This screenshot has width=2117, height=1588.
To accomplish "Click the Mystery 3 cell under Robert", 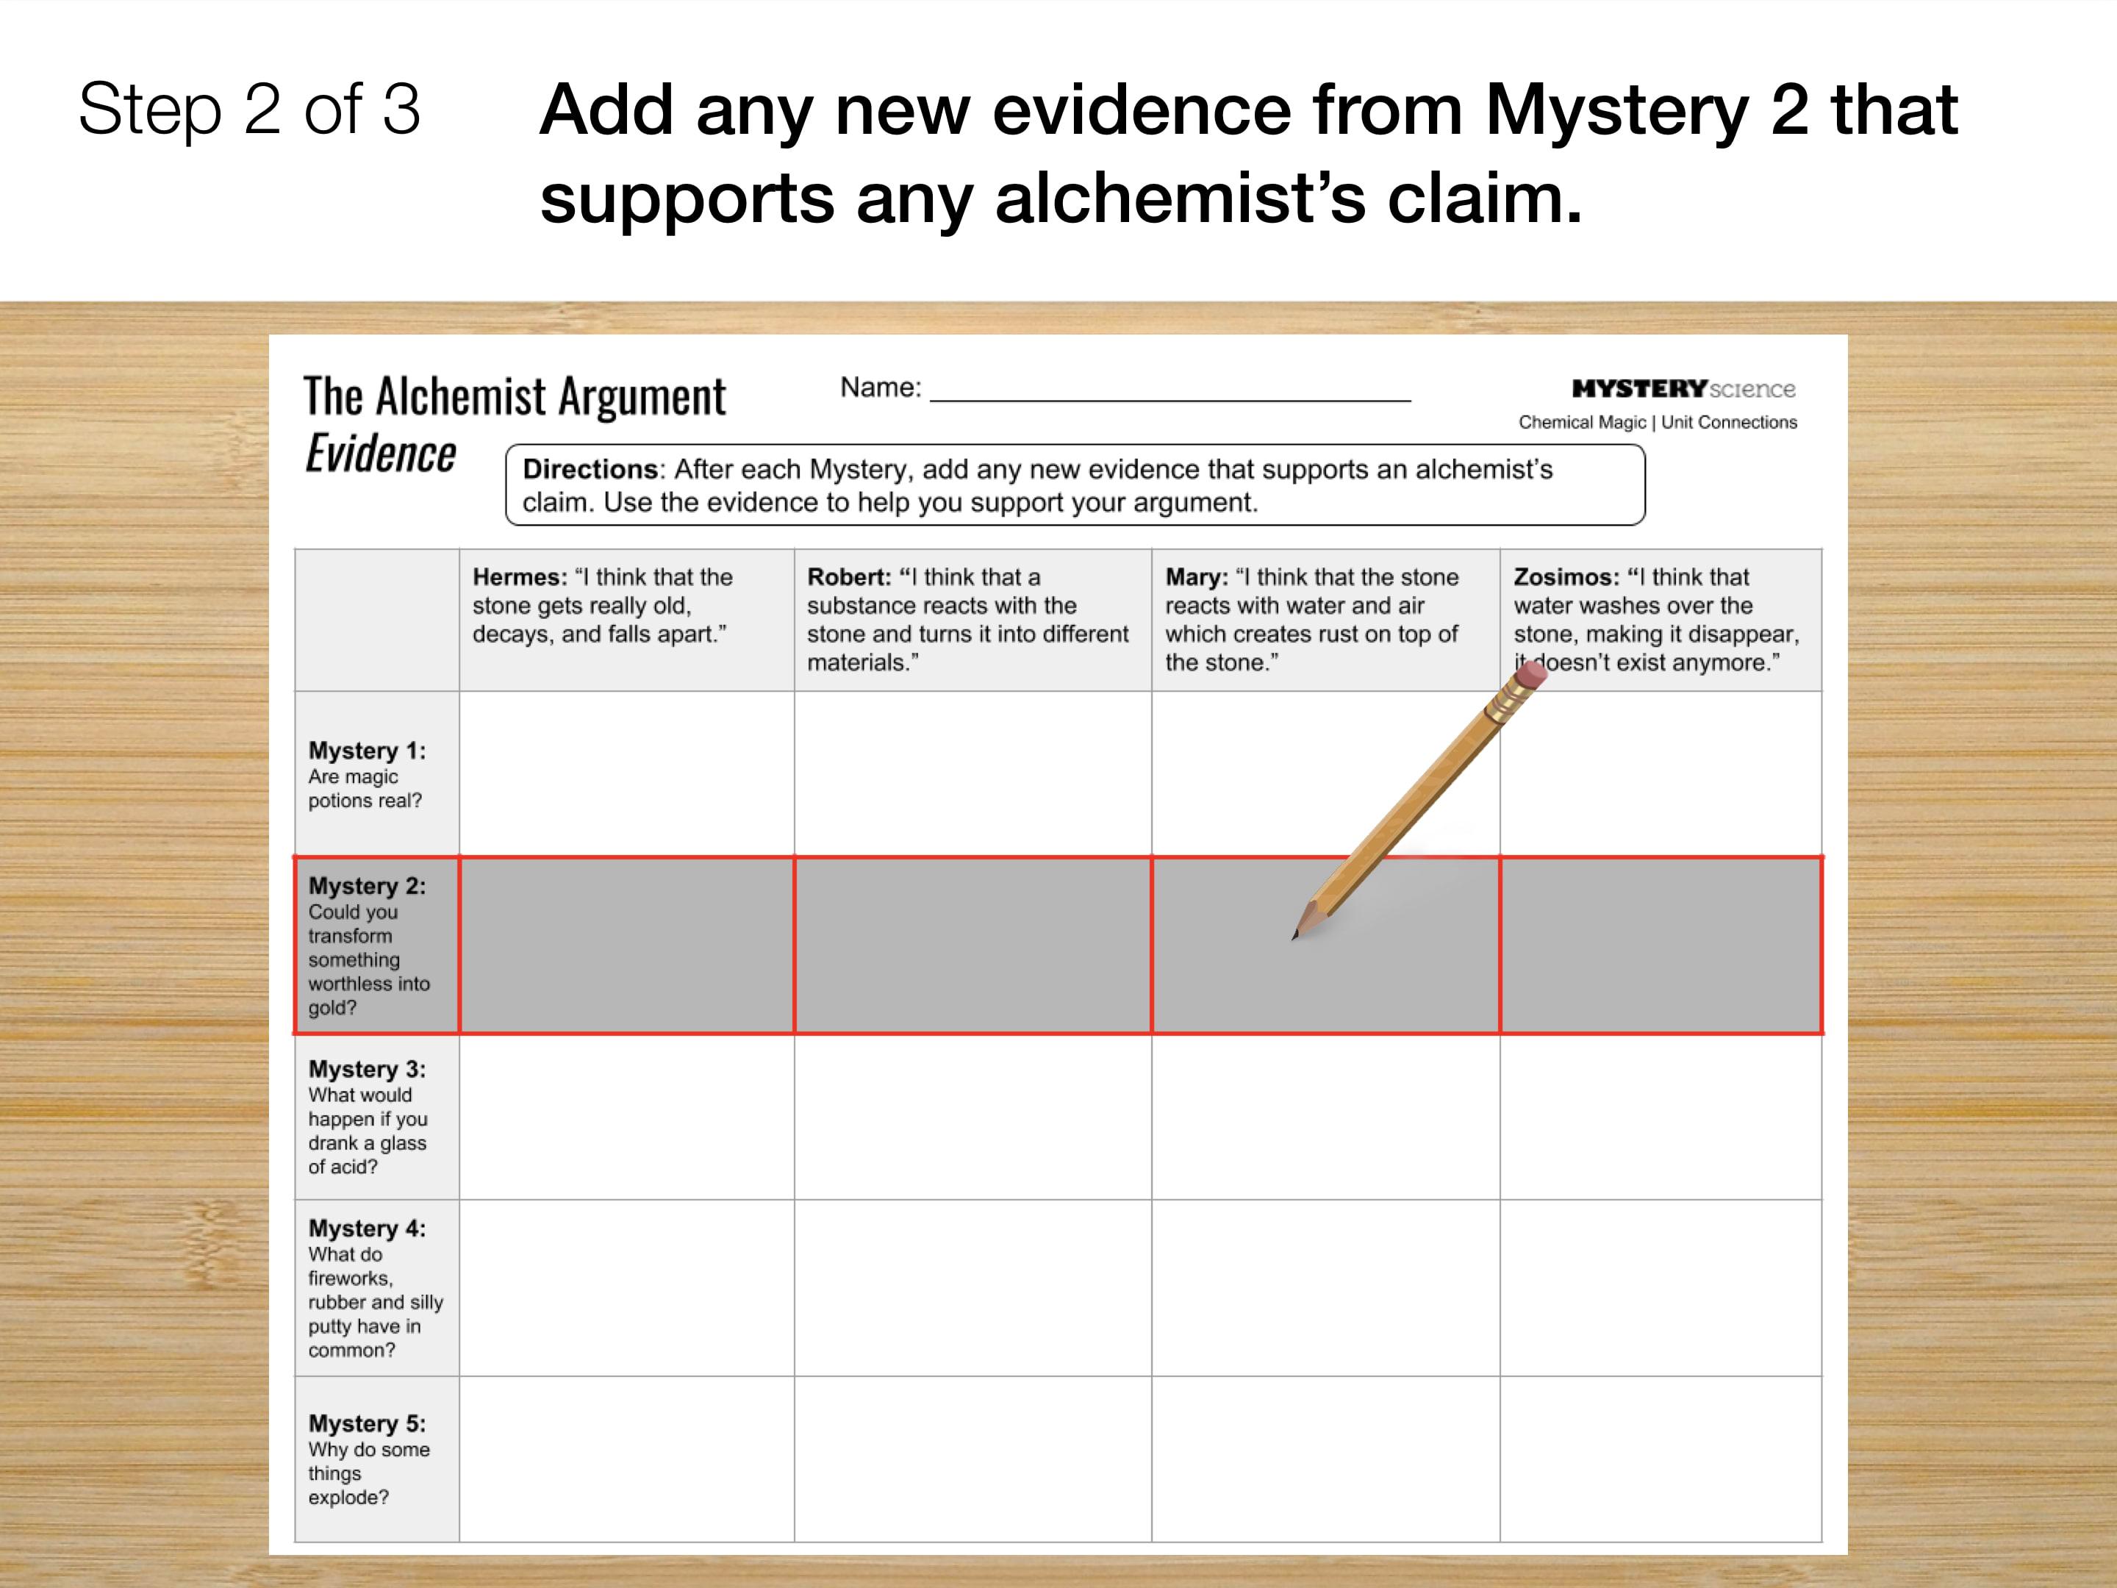I will coord(972,1117).
